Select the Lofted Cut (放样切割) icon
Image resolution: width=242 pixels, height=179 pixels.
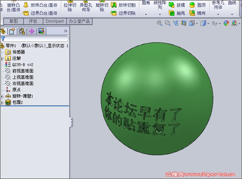pyautogui.click(x=114, y=5)
